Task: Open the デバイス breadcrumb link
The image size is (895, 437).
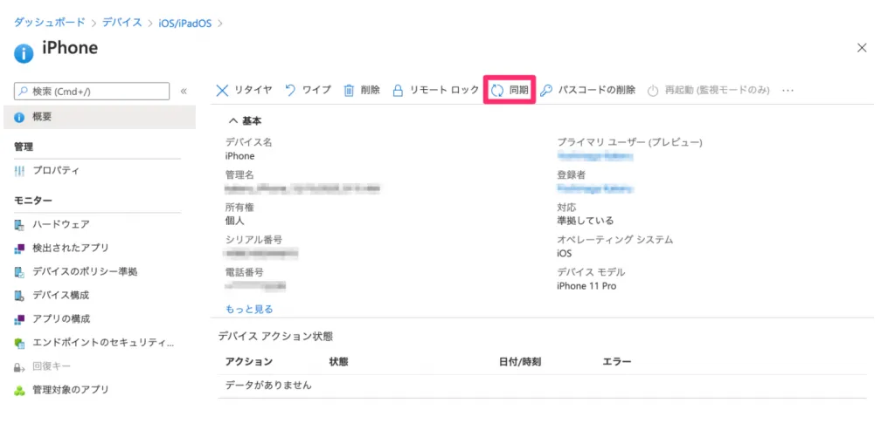Action: (121, 23)
